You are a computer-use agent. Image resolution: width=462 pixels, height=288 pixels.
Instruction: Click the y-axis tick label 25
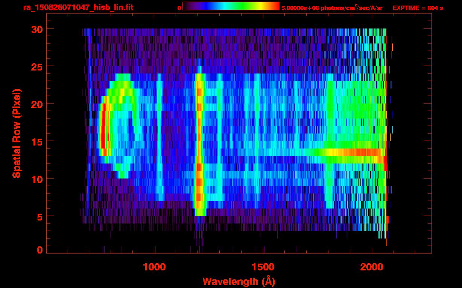click(x=36, y=66)
